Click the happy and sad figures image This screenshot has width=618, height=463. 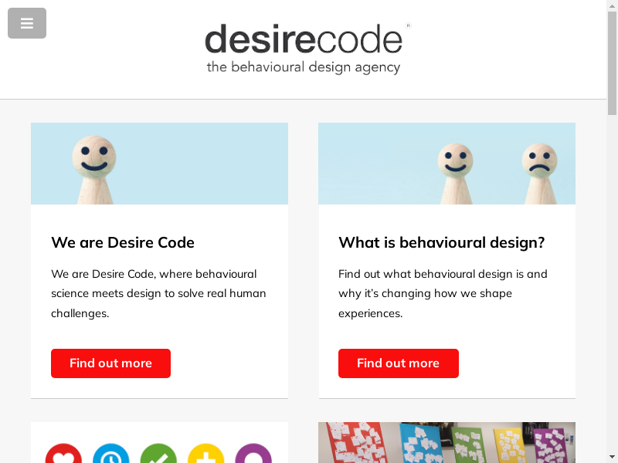coord(447,164)
